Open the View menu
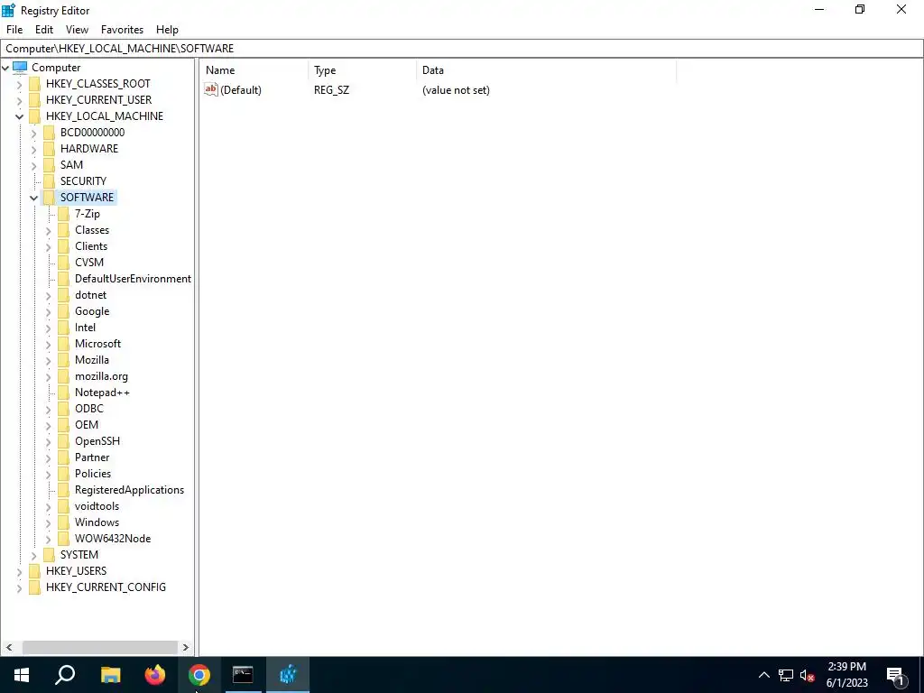 77,30
